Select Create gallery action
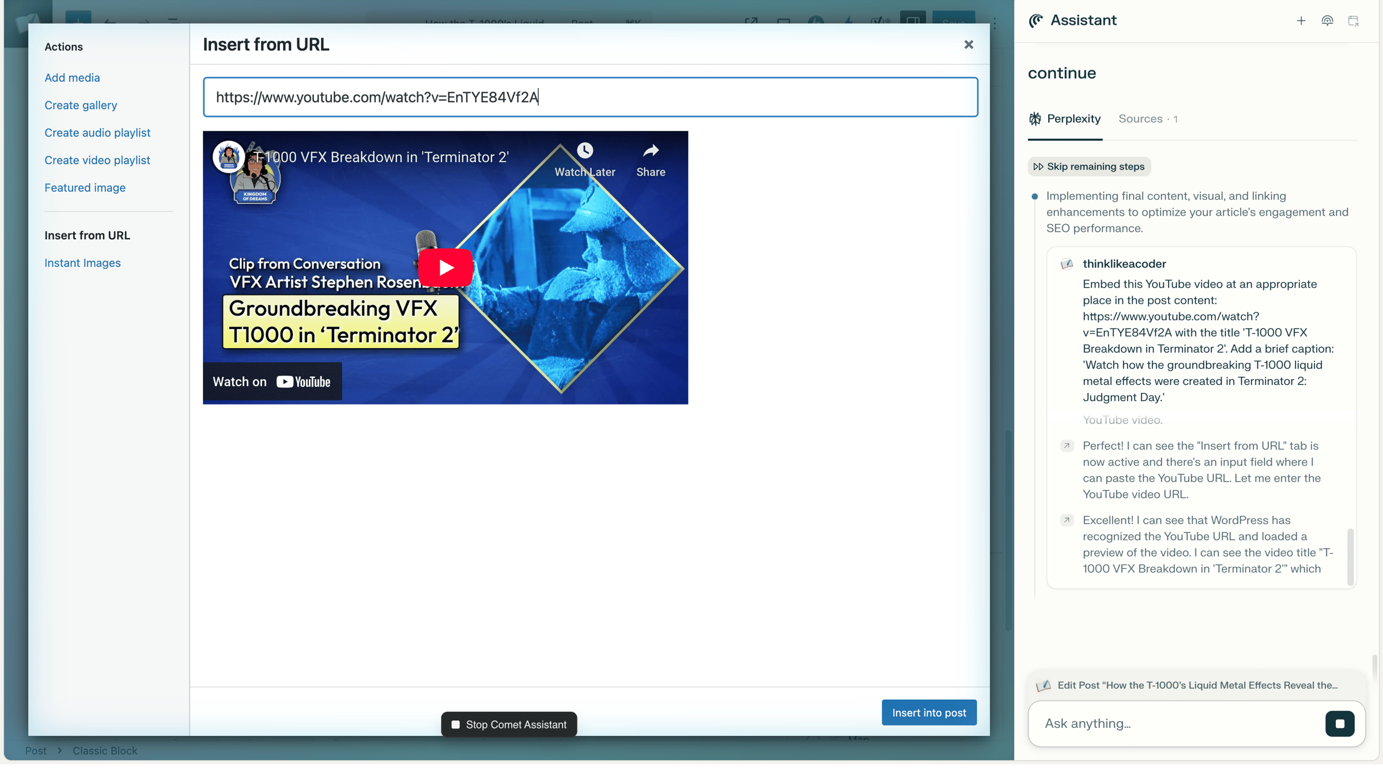The image size is (1383, 782). [81, 105]
